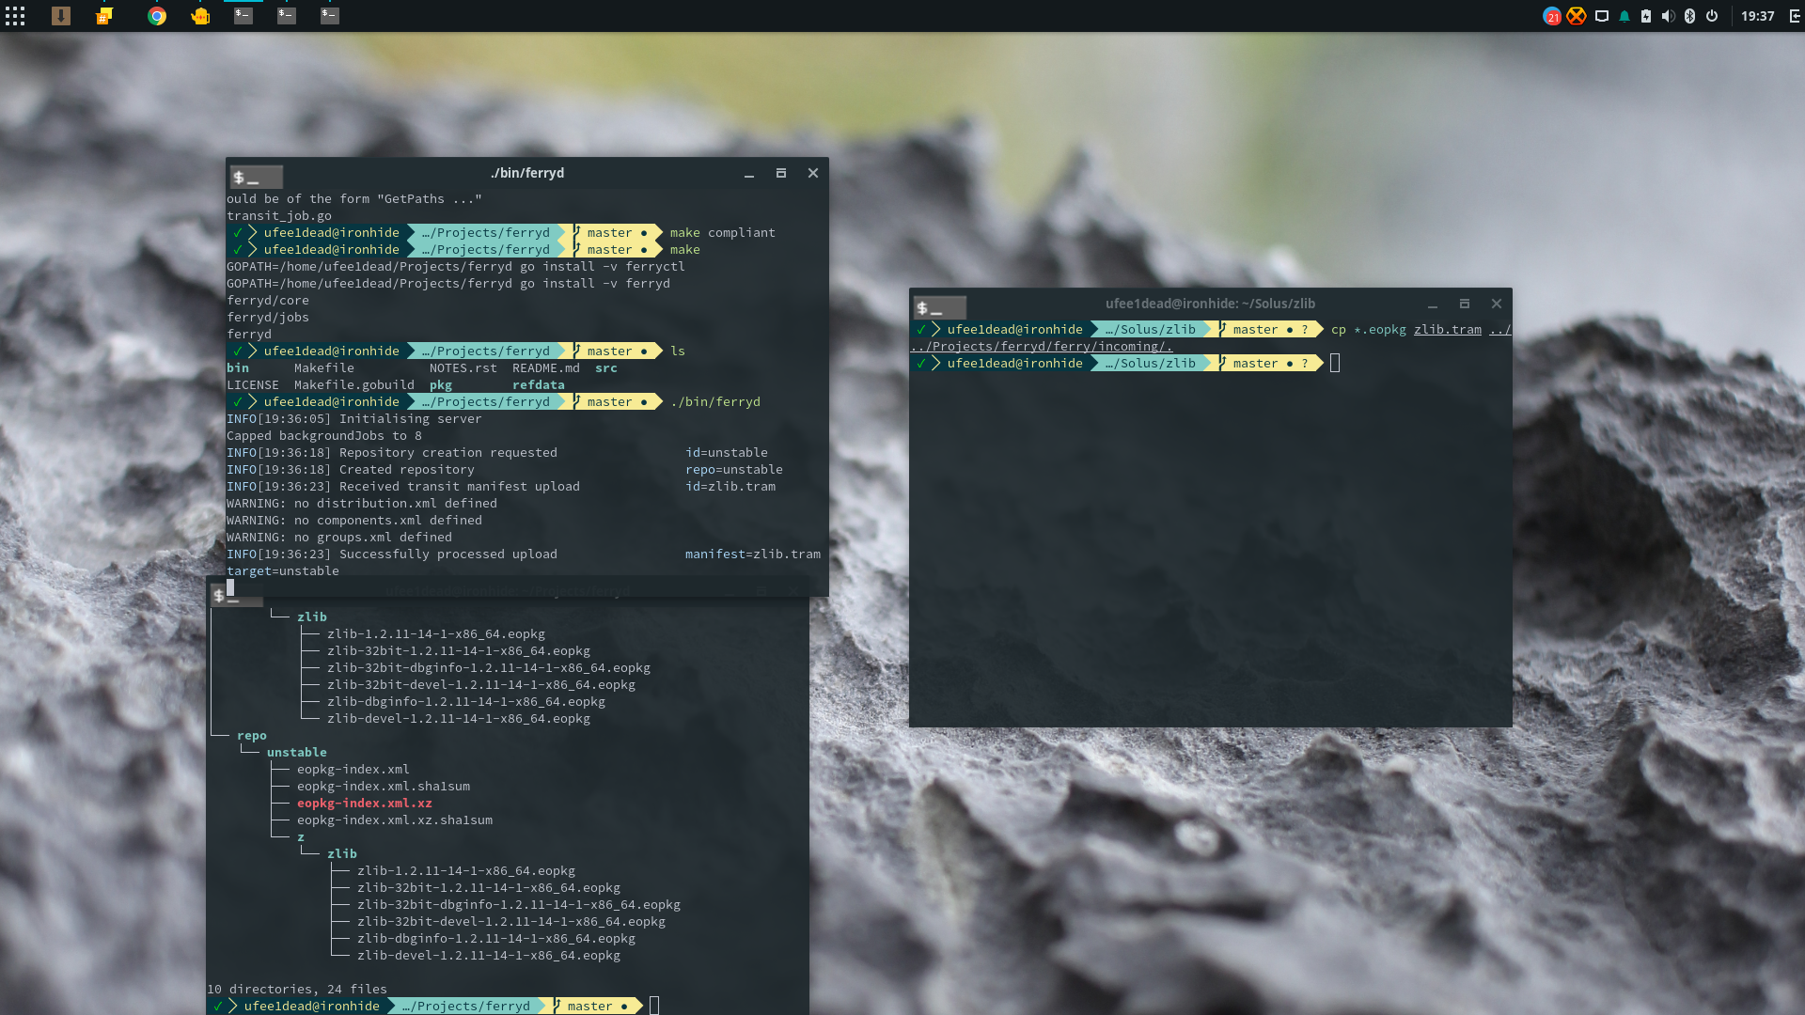Select the active terminal taskbar entry with highlighted indicator
Screen dimensions: 1805x1015
243,16
